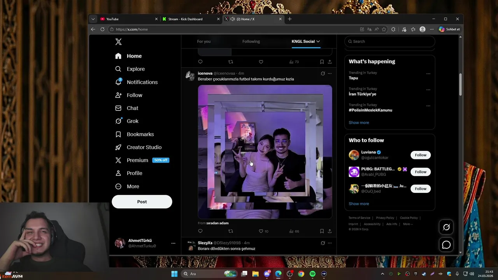Open more options for İran Türkiye'ye trend
Screen dimensions: 498x280
(x=428, y=90)
